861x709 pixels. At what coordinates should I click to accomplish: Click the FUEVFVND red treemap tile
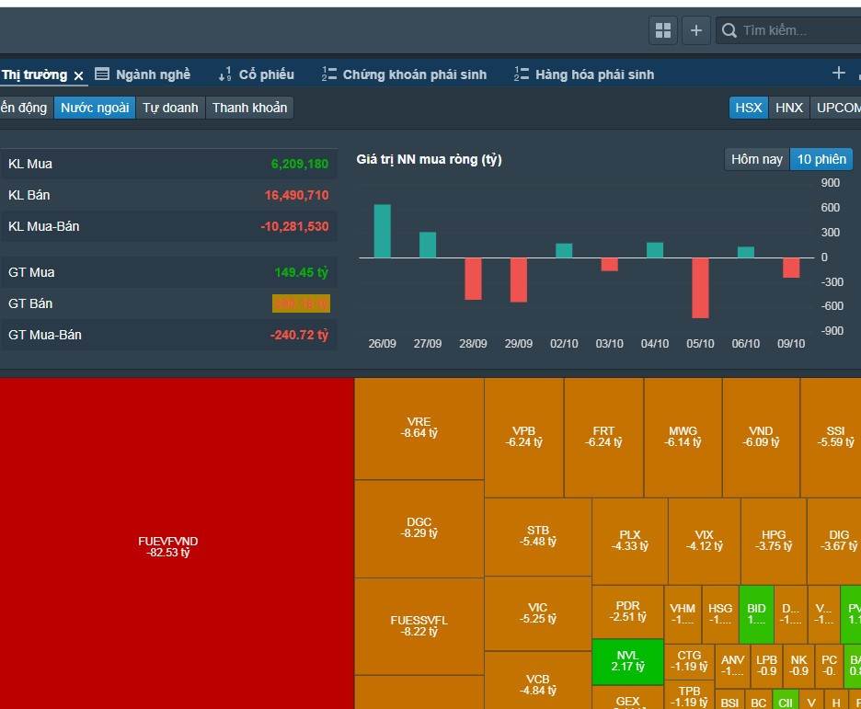click(177, 543)
